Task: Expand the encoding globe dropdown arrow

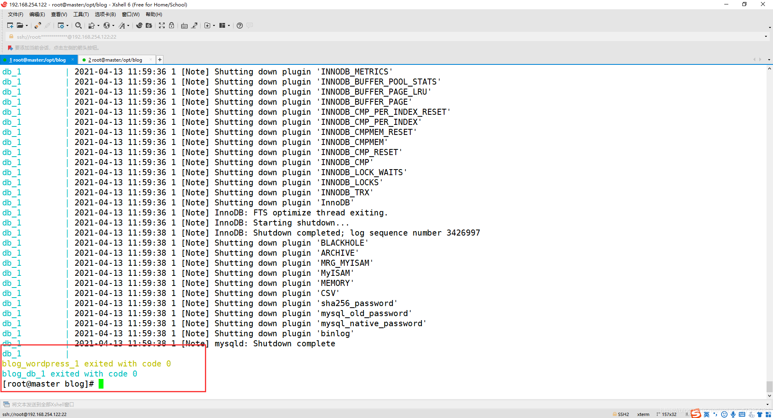Action: pyautogui.click(x=113, y=25)
